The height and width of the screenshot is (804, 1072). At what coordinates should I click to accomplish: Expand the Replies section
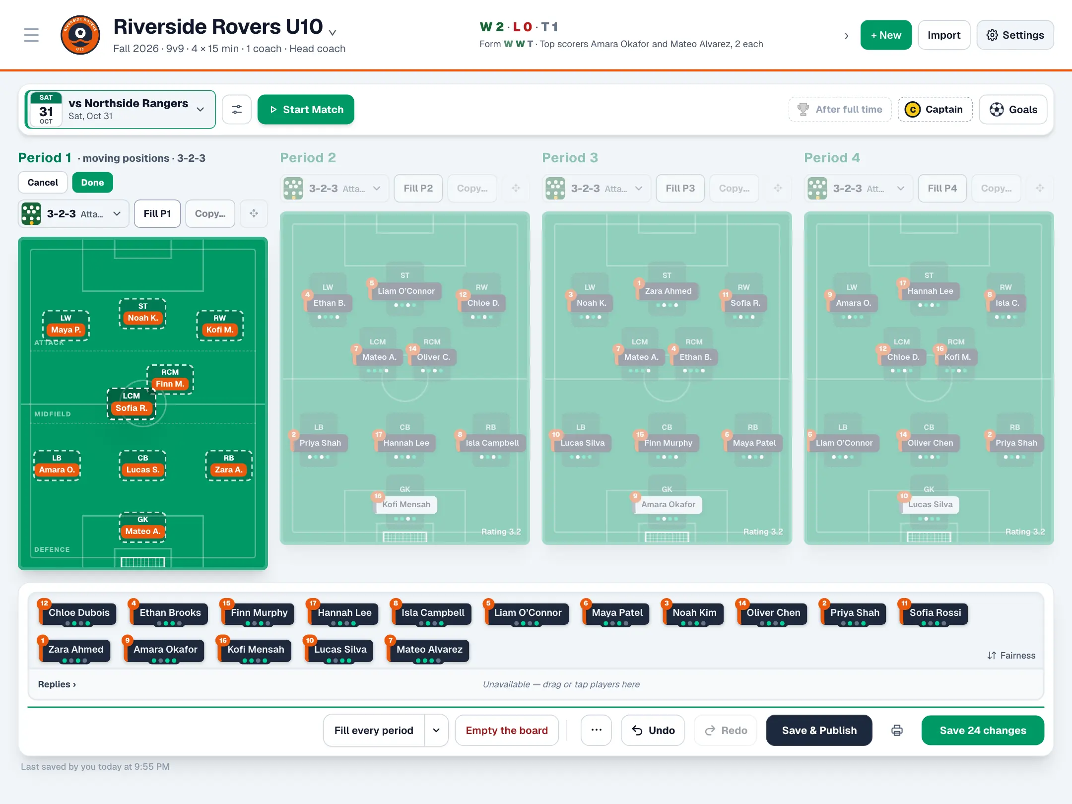(x=57, y=684)
